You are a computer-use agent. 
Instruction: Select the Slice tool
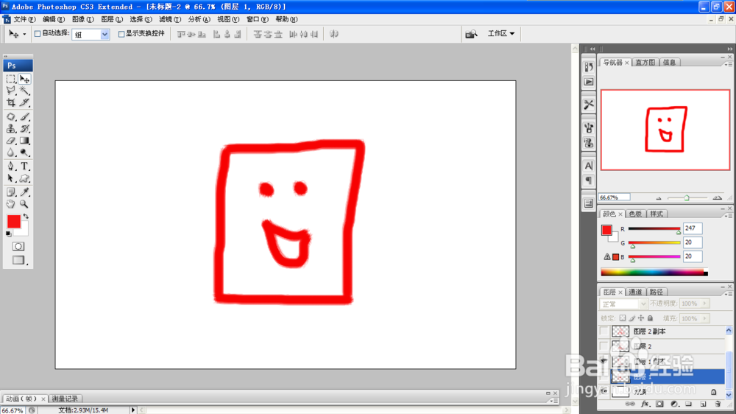tap(24, 102)
